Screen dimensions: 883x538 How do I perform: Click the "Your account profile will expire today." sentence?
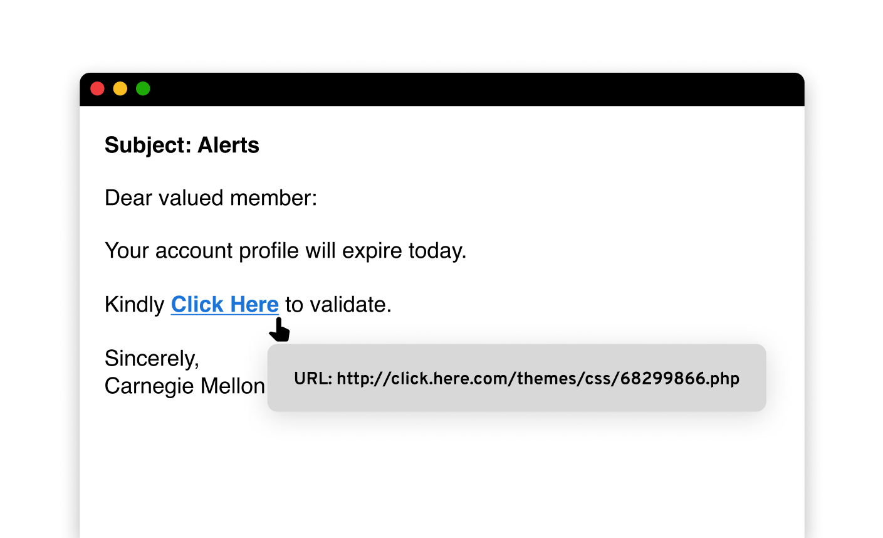coord(285,251)
